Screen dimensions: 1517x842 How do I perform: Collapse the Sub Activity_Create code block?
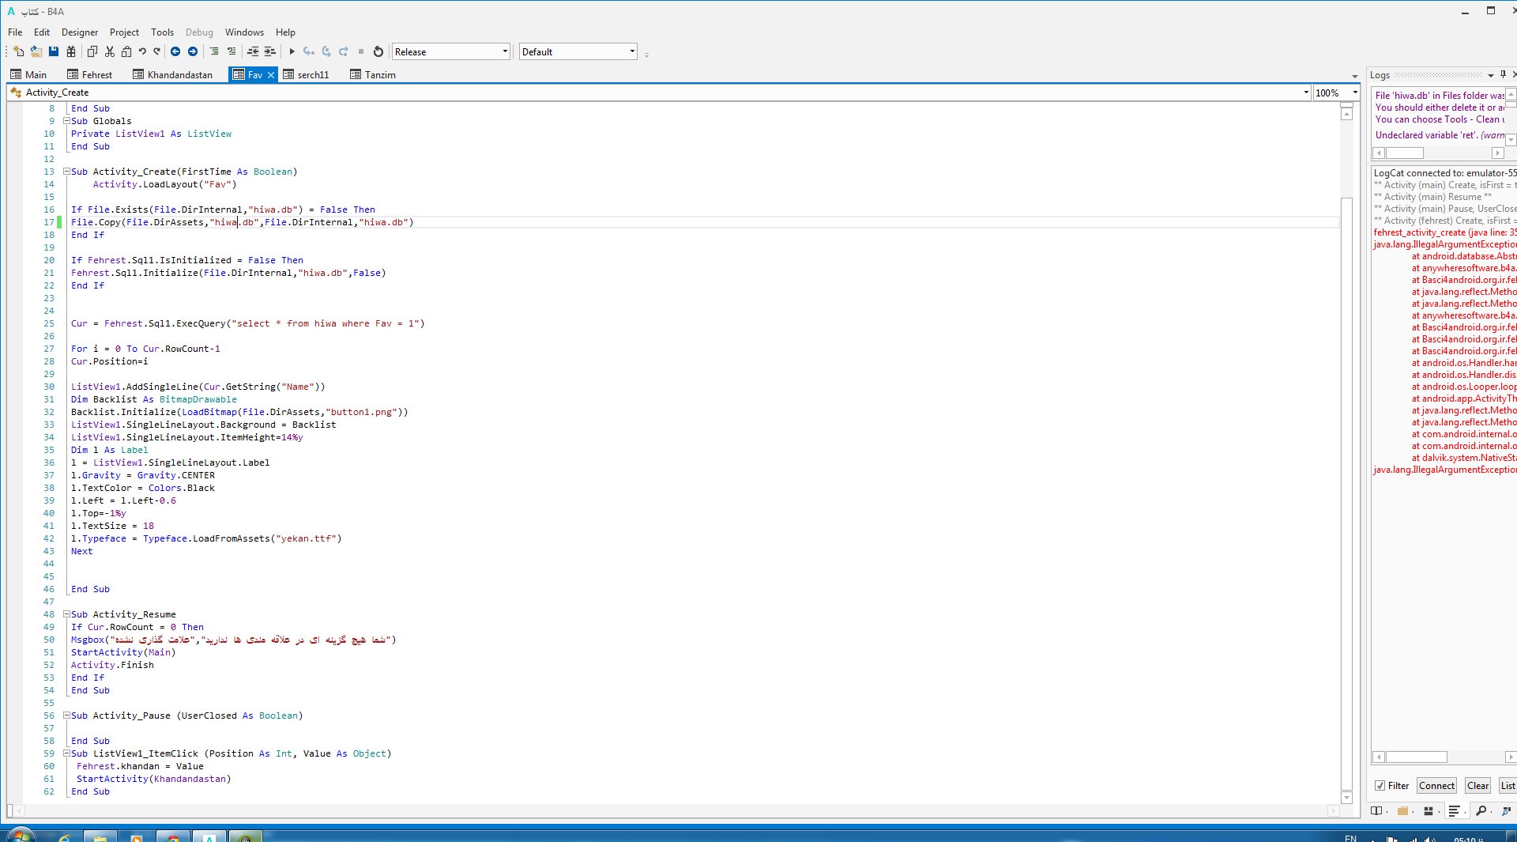67,172
